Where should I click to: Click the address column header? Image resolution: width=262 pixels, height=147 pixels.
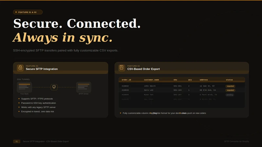pyautogui.click(x=204, y=80)
